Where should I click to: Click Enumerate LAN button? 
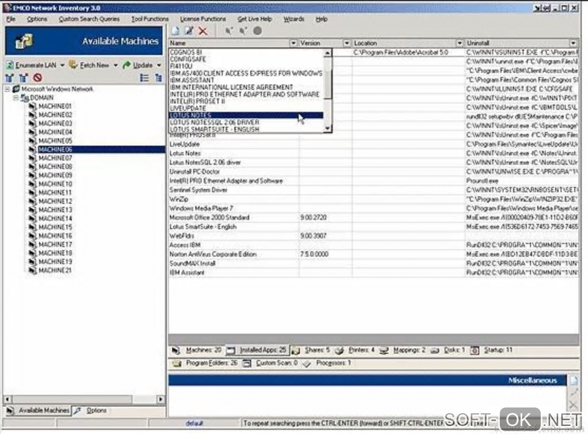[x=32, y=65]
